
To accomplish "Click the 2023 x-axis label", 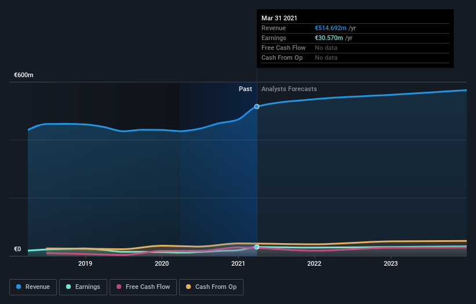I will 391,263.
